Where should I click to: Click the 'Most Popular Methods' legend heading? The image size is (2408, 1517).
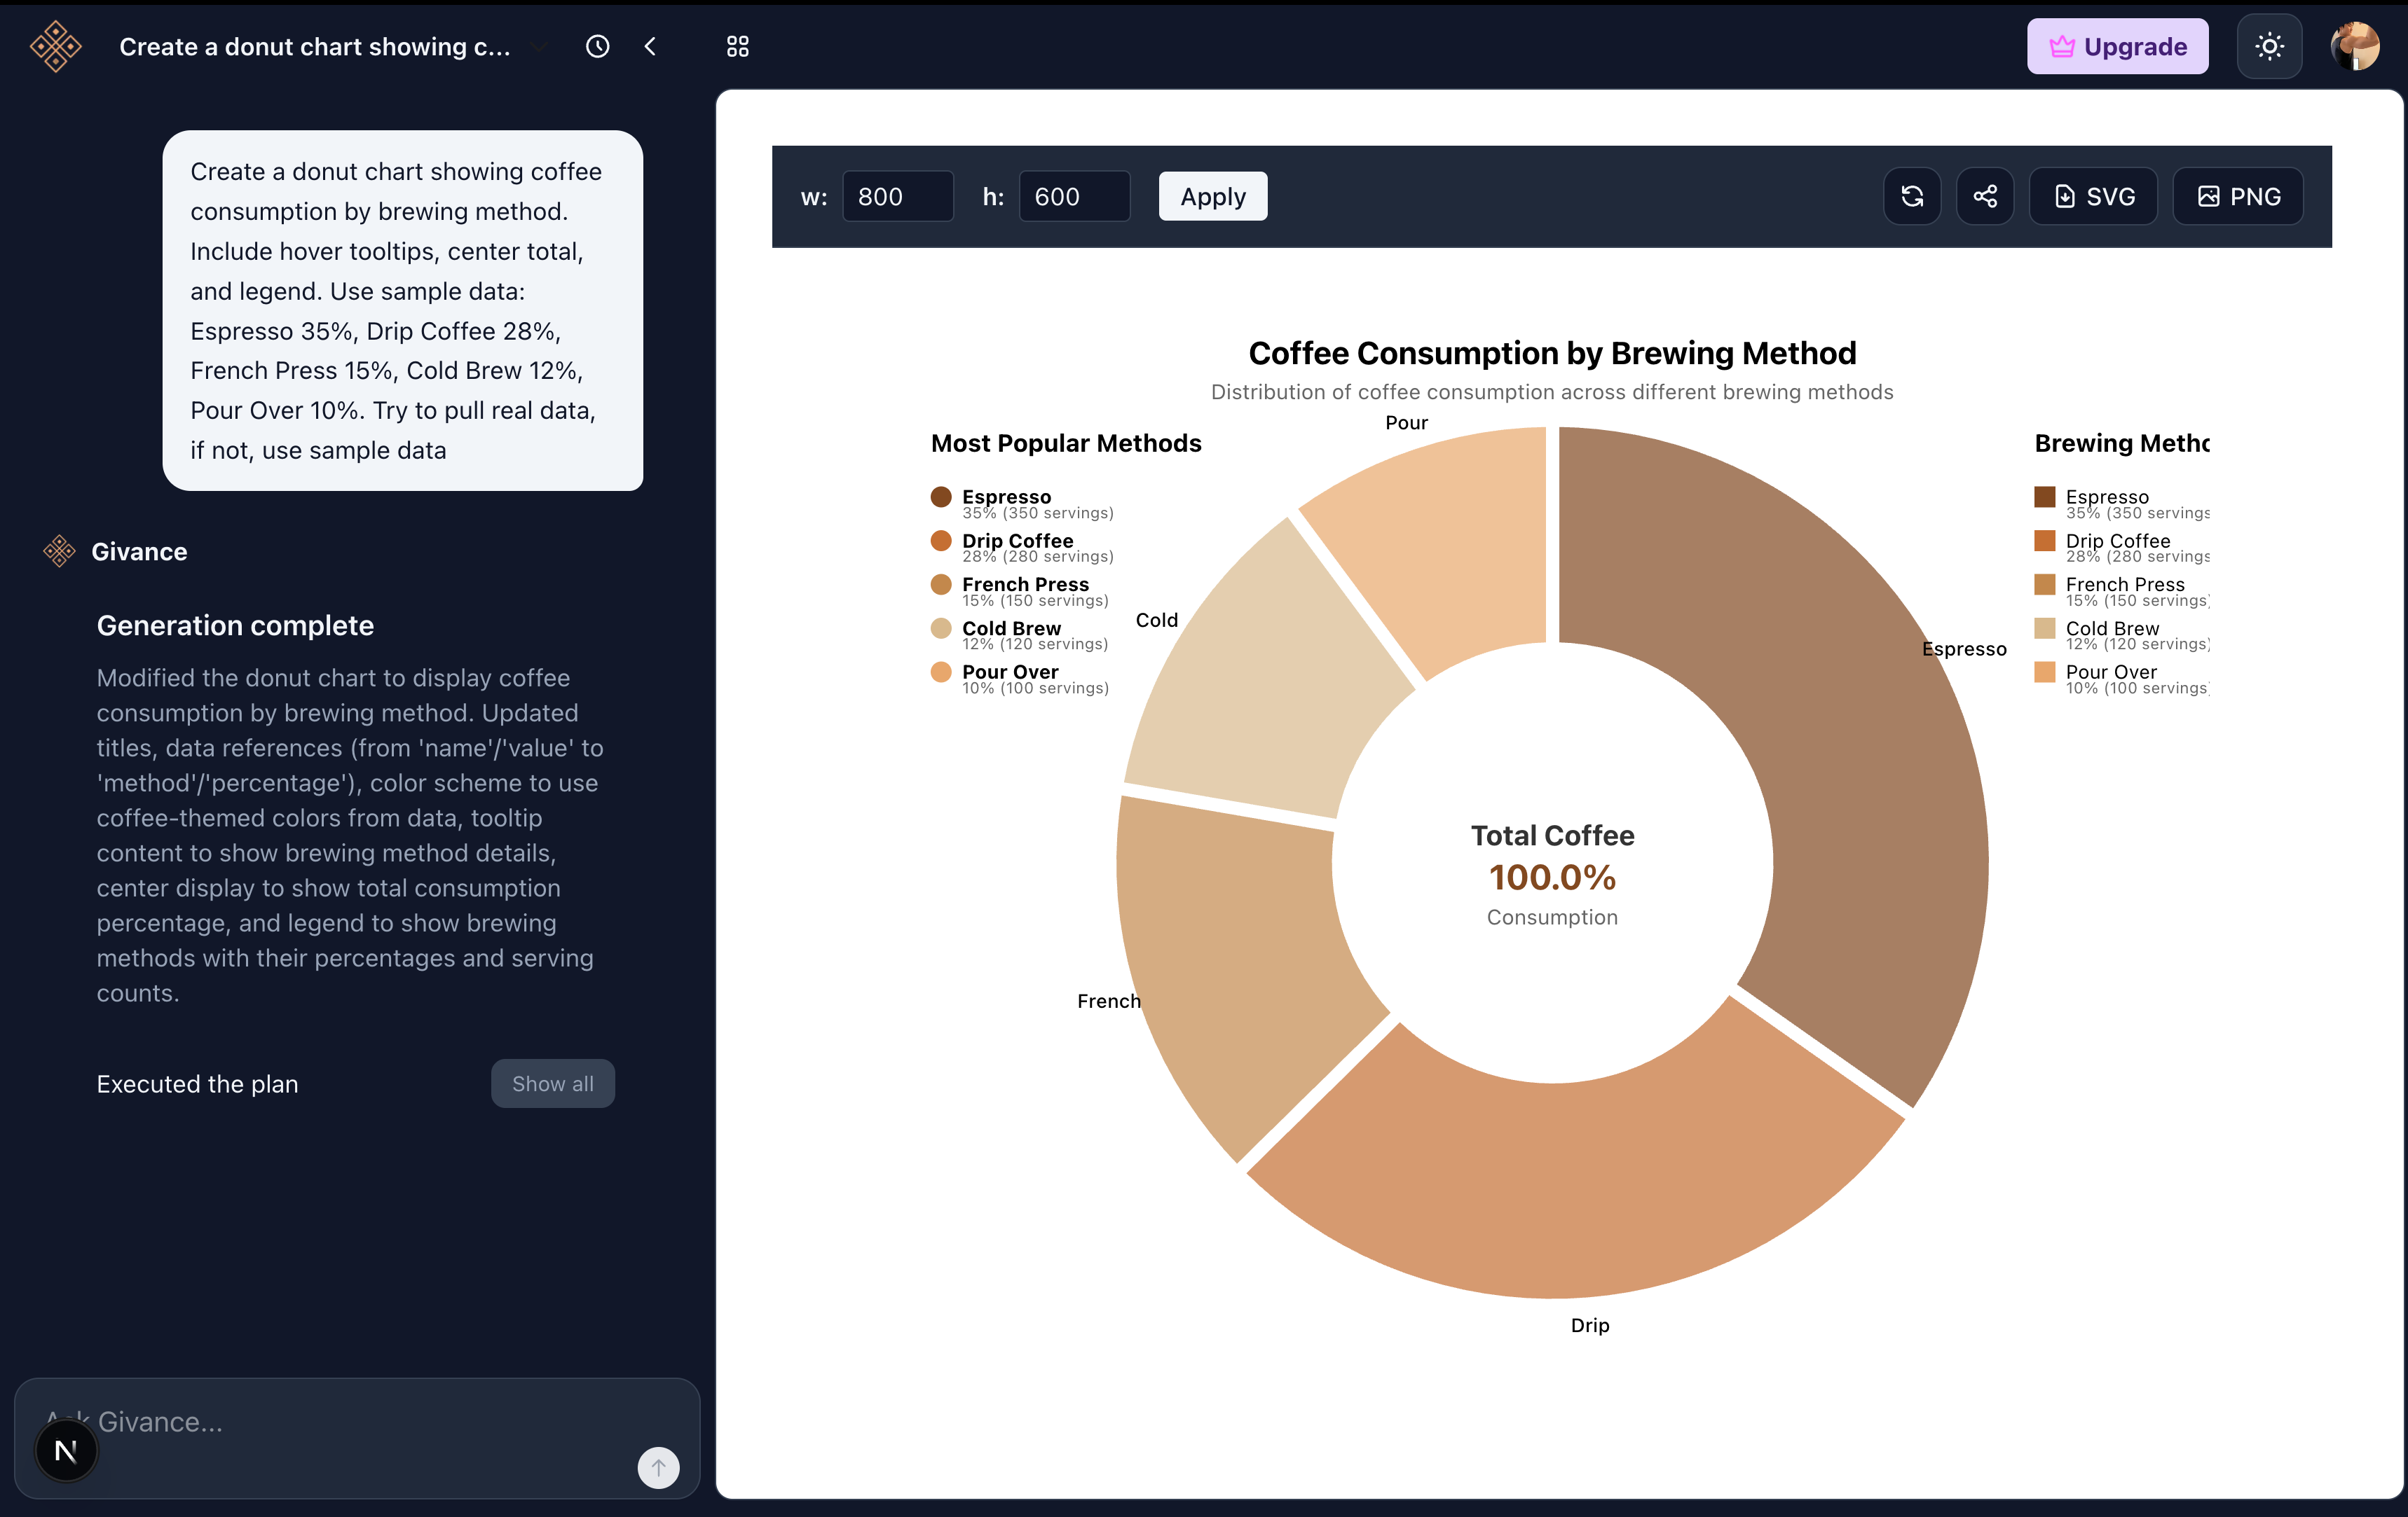click(1066, 443)
